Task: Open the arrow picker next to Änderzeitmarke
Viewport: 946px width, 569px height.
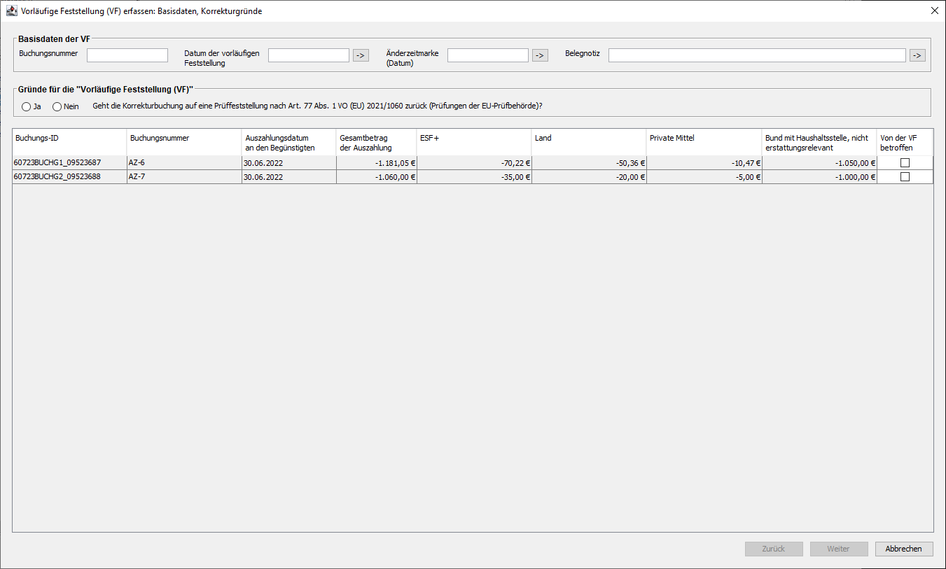Action: 540,55
